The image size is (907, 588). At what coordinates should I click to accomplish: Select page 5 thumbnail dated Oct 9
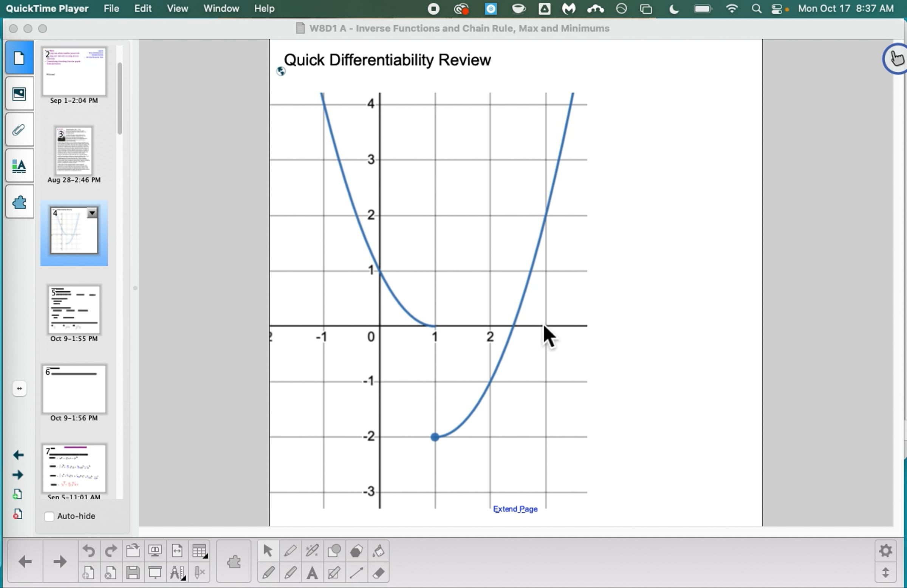pos(74,309)
